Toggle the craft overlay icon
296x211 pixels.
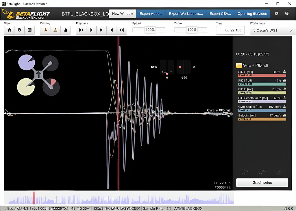[x=45, y=30]
